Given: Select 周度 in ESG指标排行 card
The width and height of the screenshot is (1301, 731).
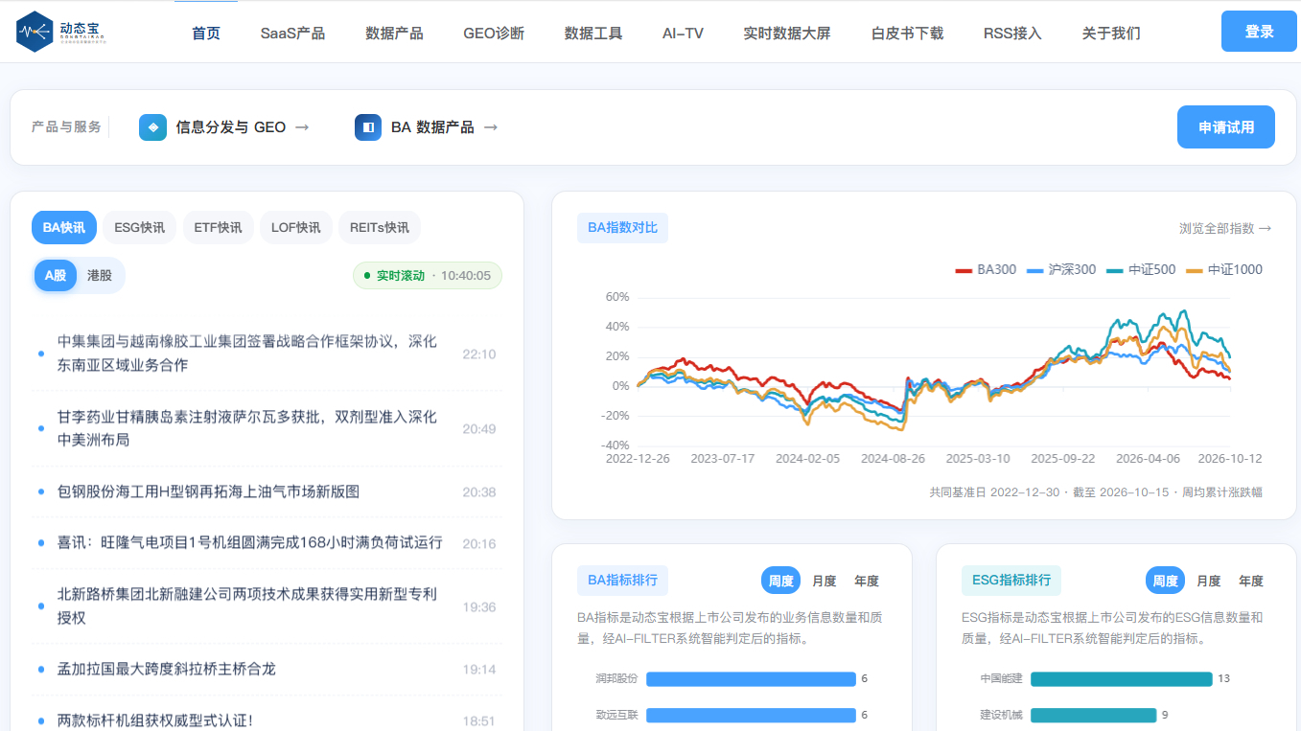Looking at the screenshot, I should tap(1166, 581).
